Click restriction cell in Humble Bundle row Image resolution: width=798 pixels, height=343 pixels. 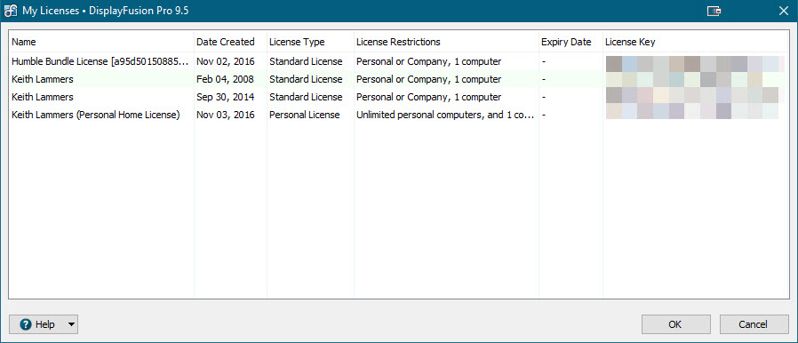429,61
